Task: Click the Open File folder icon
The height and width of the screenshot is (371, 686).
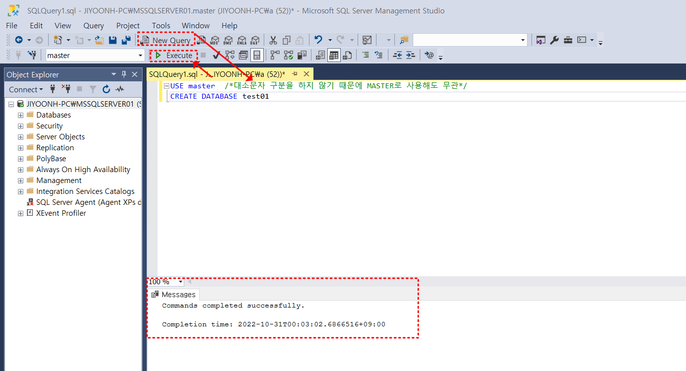Action: [x=99, y=40]
